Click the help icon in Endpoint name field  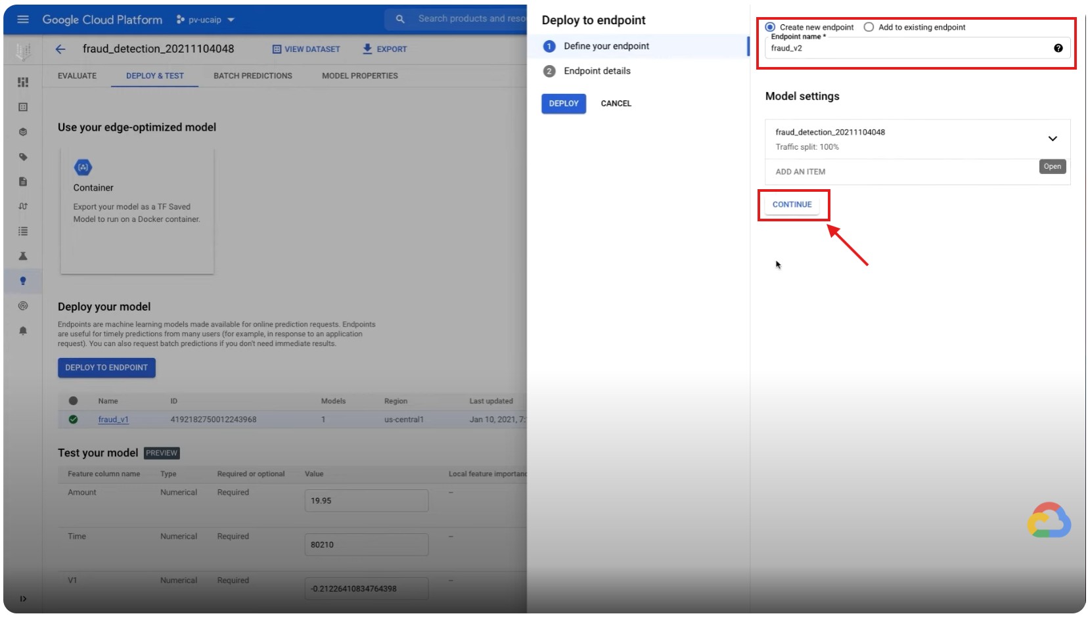(1058, 48)
